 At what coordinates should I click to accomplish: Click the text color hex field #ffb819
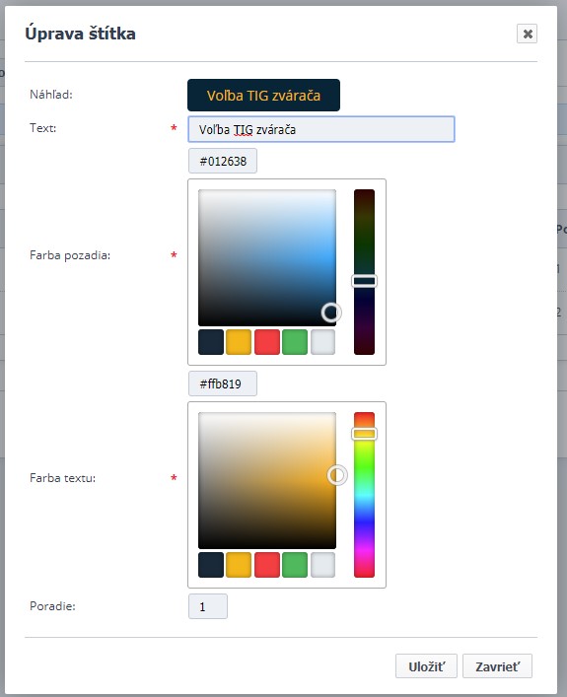pos(223,383)
